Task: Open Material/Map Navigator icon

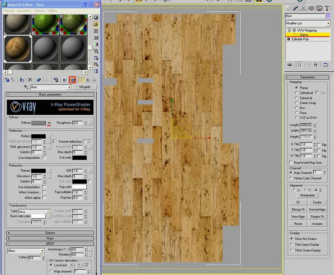Action: [x=96, y=71]
